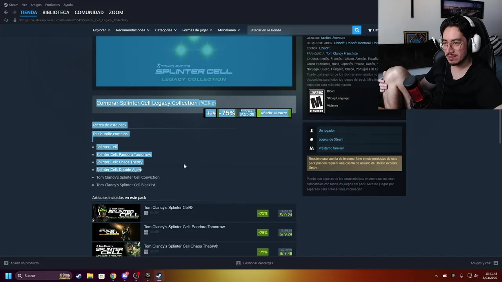This screenshot has width=502, height=282.
Task: Switch to the BIBLIOTECA tab
Action: pyautogui.click(x=56, y=13)
